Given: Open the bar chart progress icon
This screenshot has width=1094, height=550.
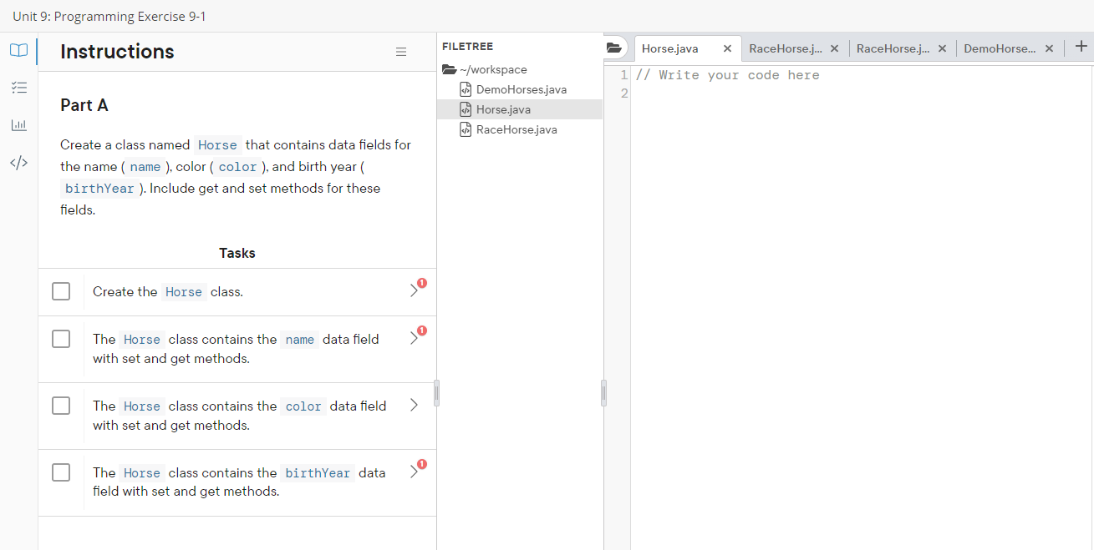Looking at the screenshot, I should [18, 125].
